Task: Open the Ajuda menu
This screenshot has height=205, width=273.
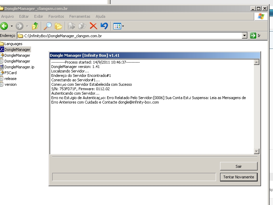Action: click(100, 16)
